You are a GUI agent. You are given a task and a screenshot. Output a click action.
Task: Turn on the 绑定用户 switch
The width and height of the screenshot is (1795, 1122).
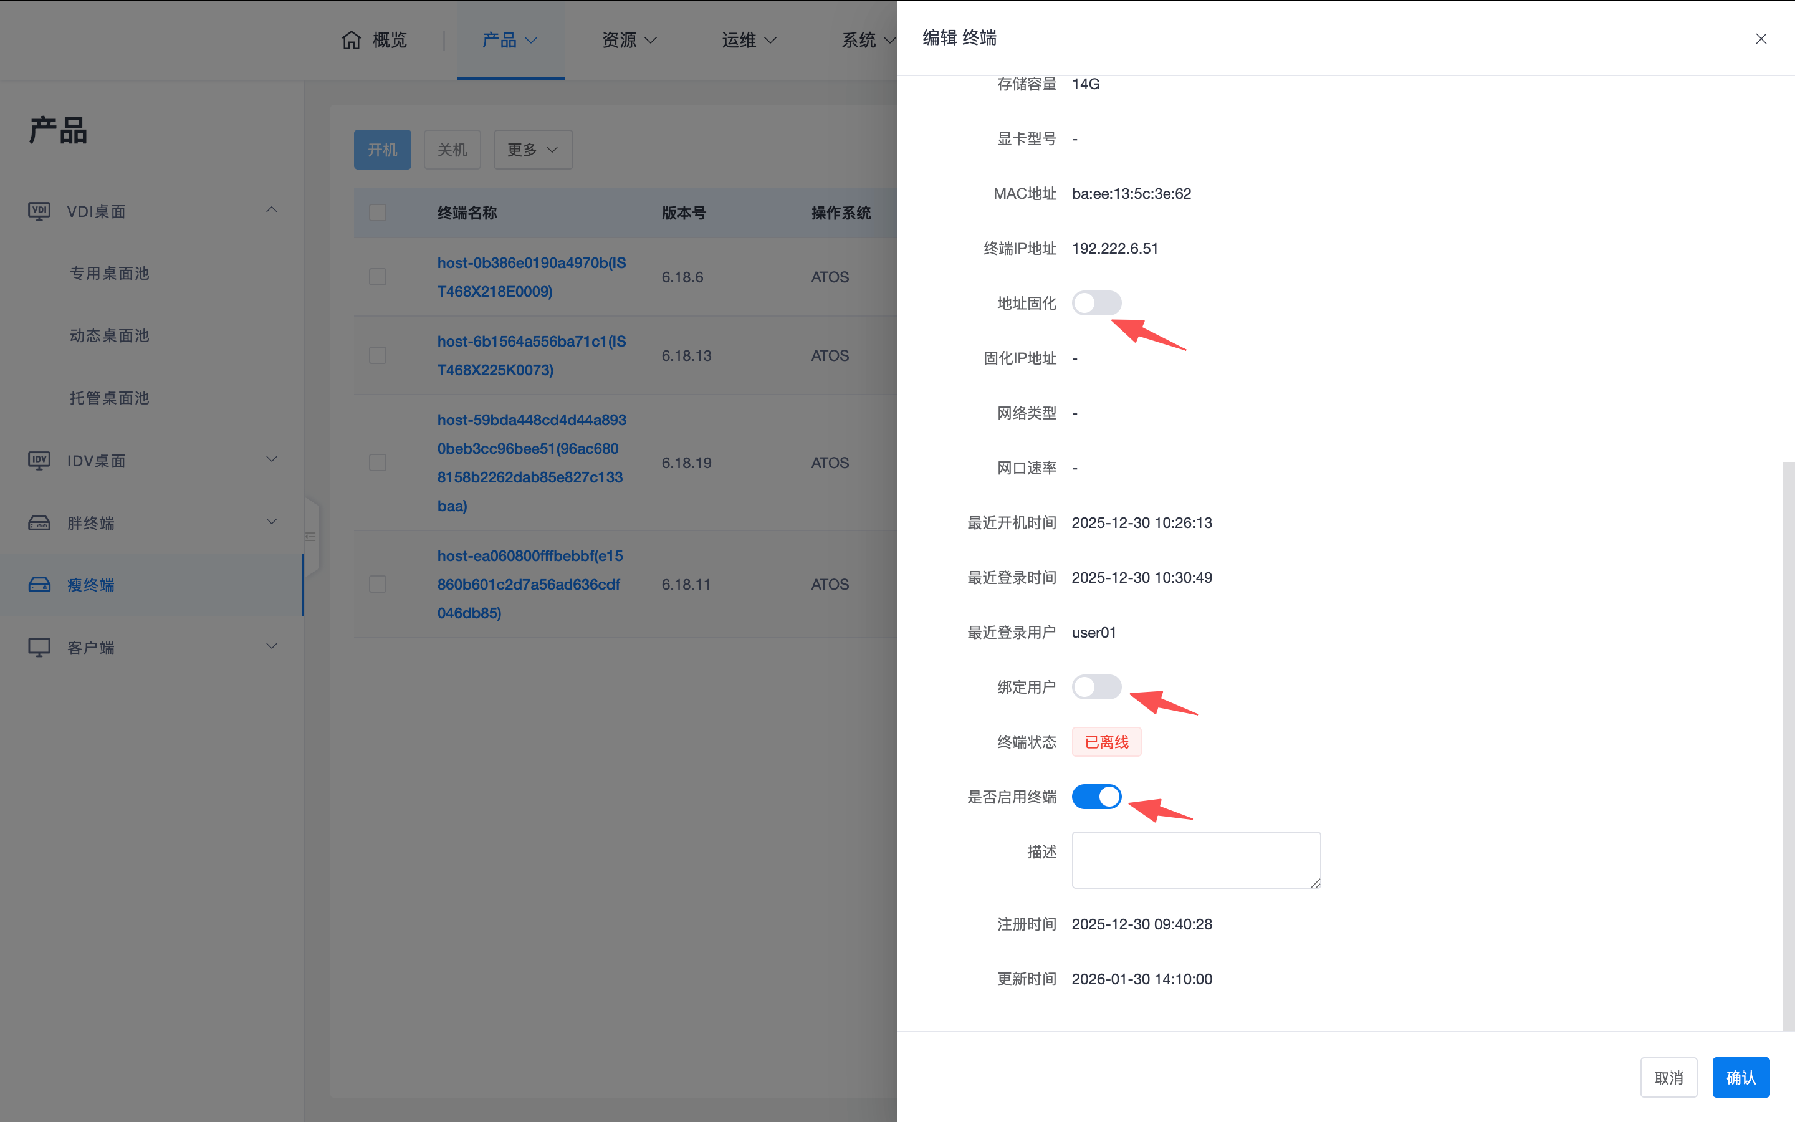pos(1096,687)
